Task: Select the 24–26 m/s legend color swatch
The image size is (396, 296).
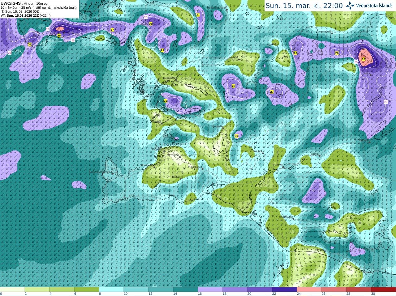Action: (309, 290)
